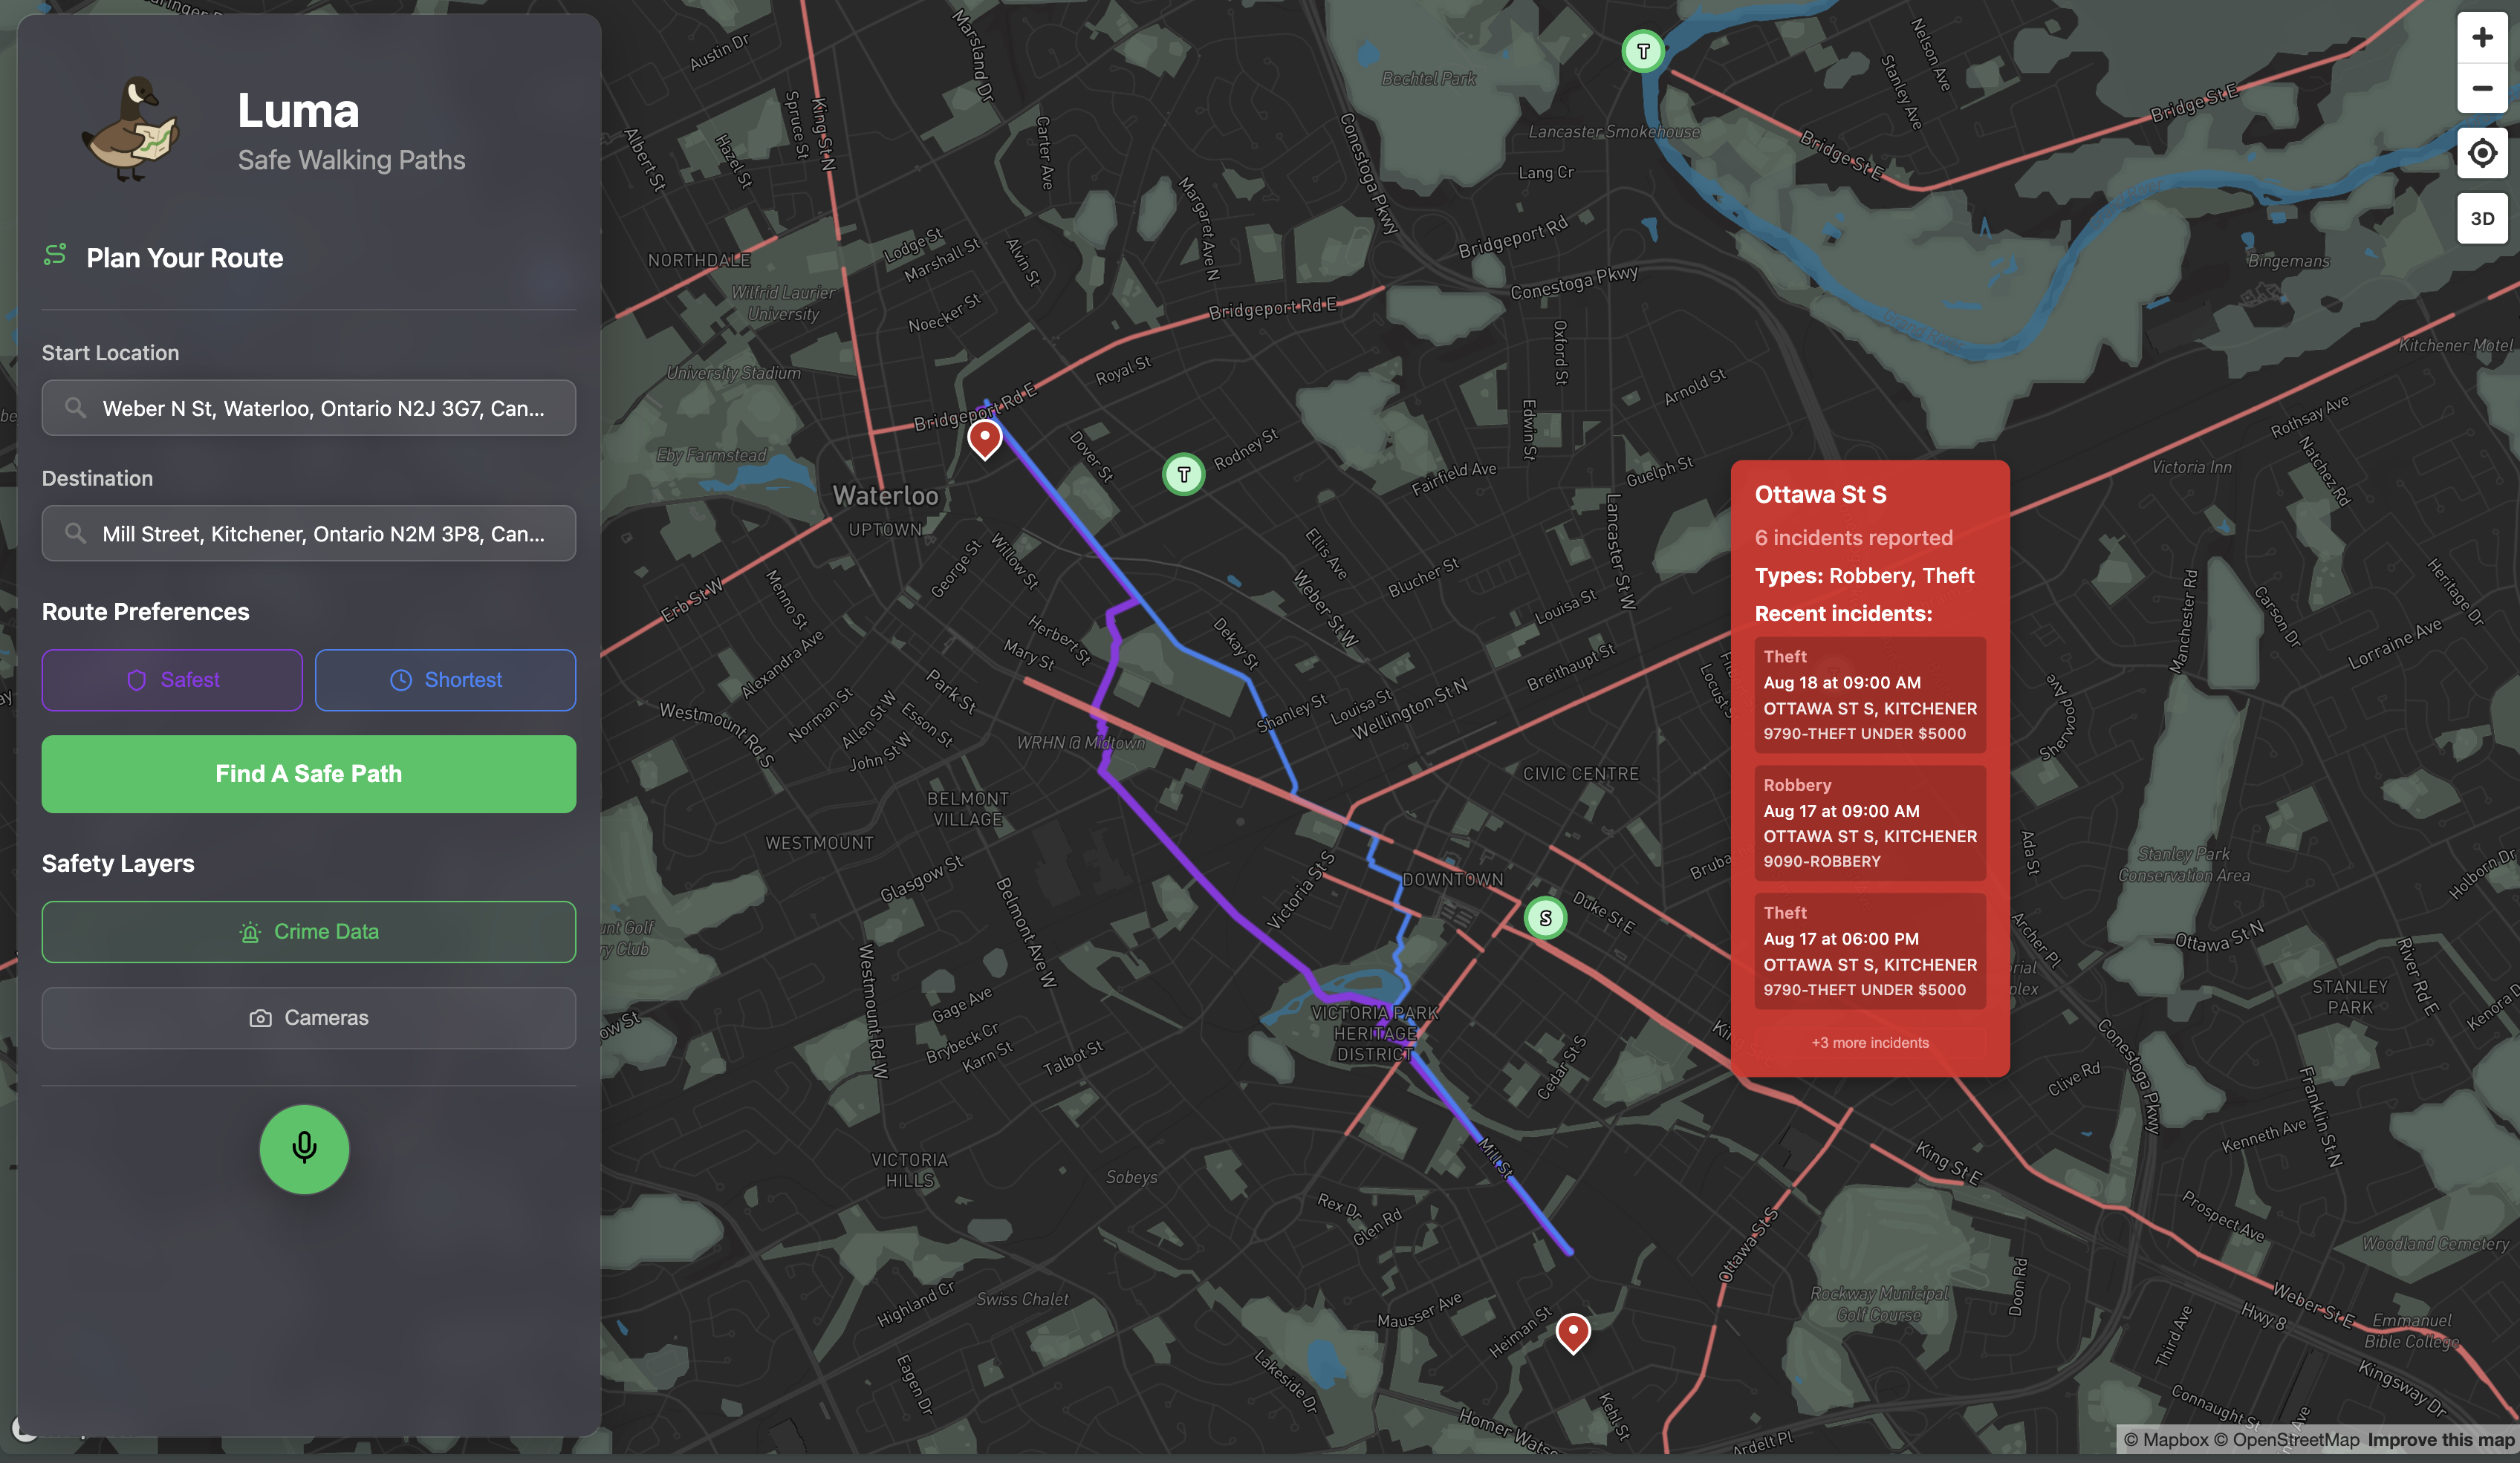Click the red start pin near Bridgeport Rd
This screenshot has width=2520, height=1463.
coord(984,437)
